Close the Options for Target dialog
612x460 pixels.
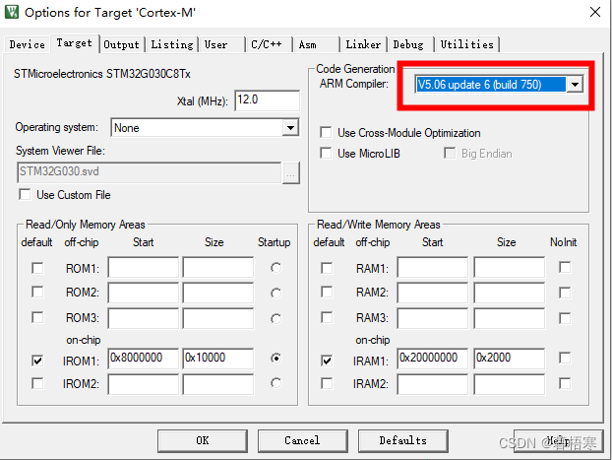[x=595, y=12]
